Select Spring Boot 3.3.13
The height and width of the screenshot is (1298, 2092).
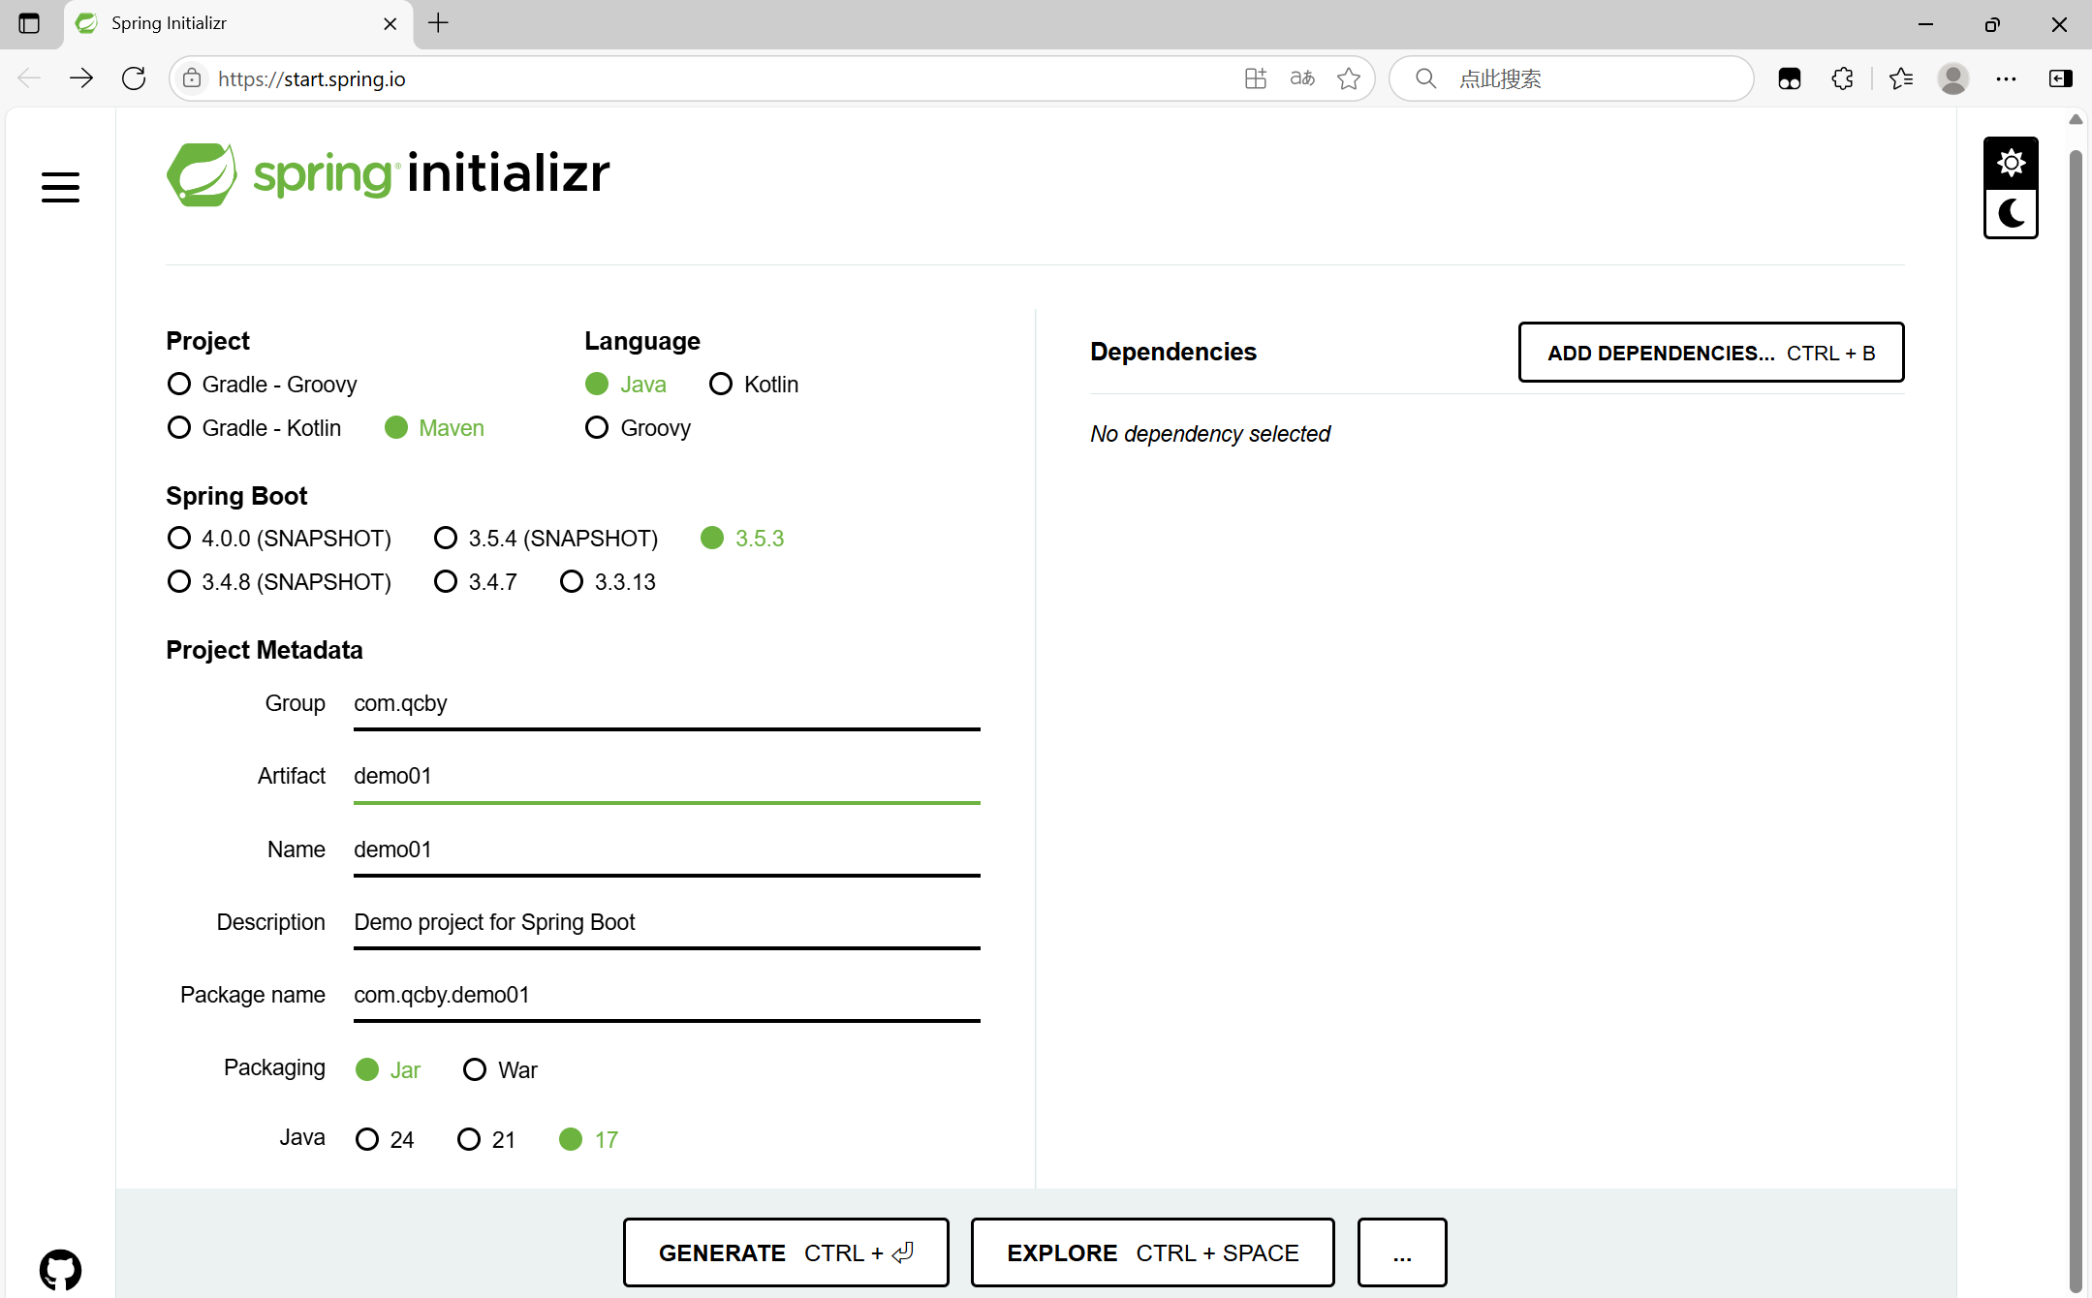[608, 582]
